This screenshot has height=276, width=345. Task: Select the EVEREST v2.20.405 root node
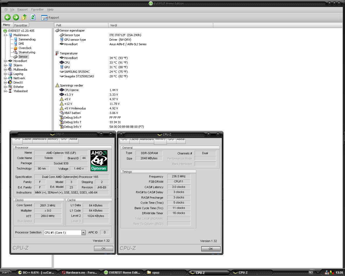point(21,31)
